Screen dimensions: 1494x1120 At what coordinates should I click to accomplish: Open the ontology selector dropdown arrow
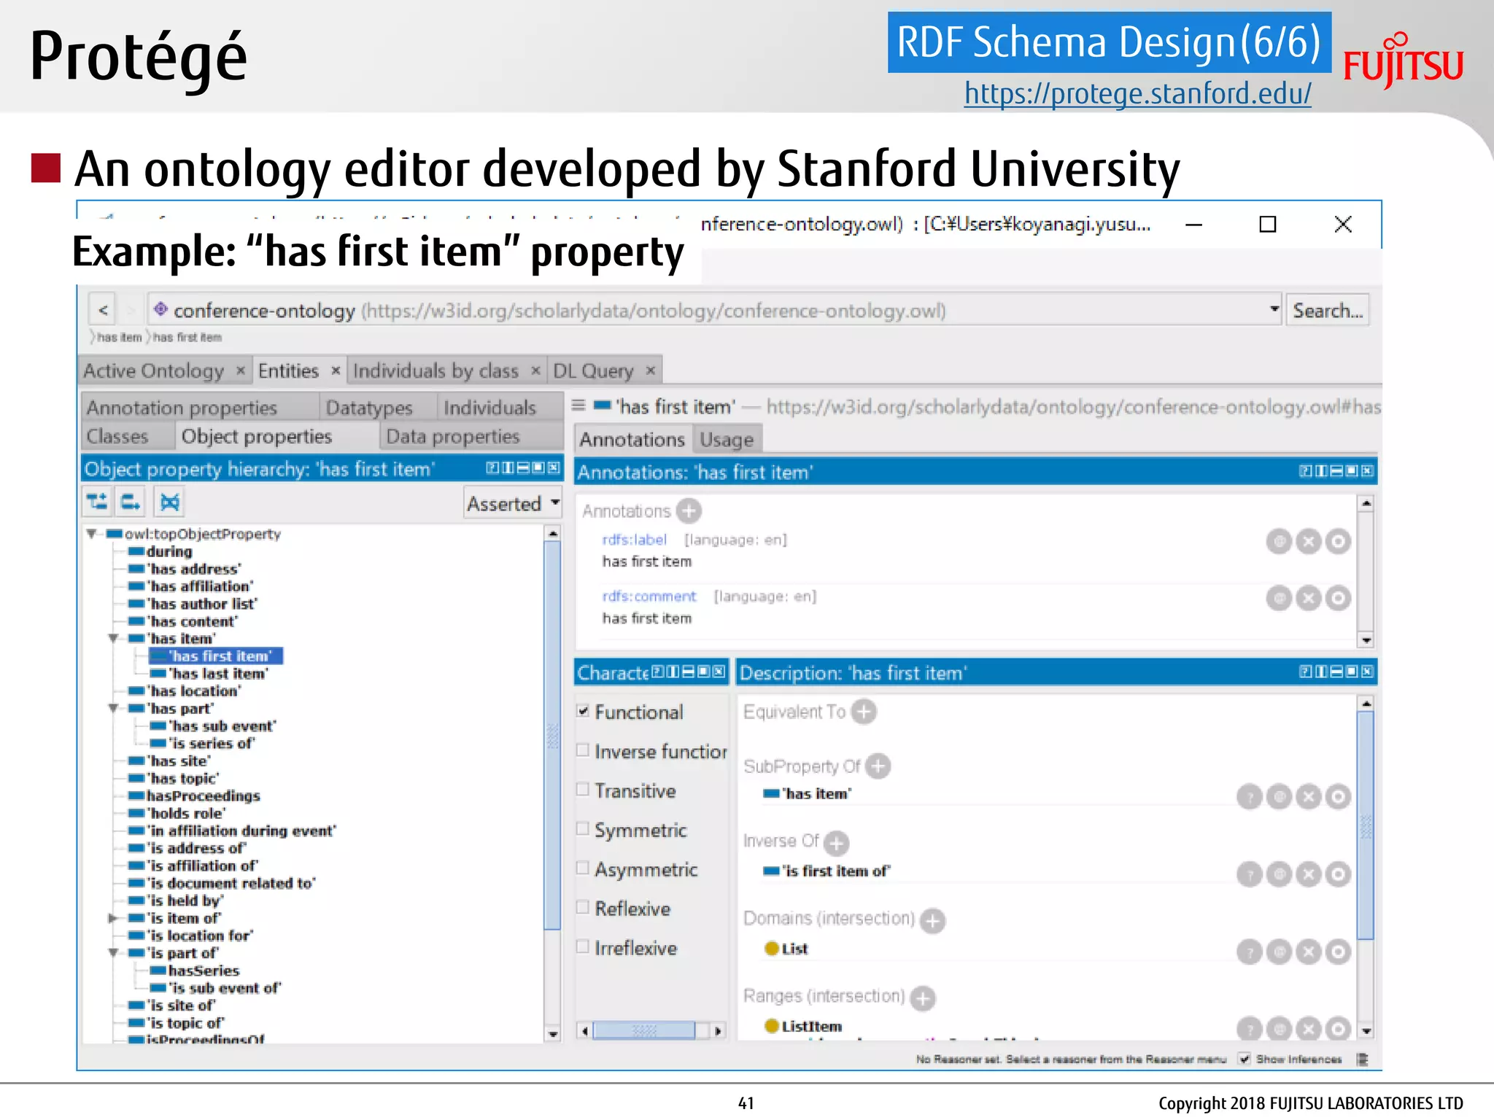tap(1274, 309)
